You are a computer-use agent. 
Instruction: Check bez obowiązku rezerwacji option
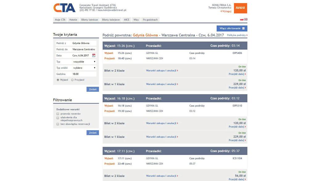58,124
